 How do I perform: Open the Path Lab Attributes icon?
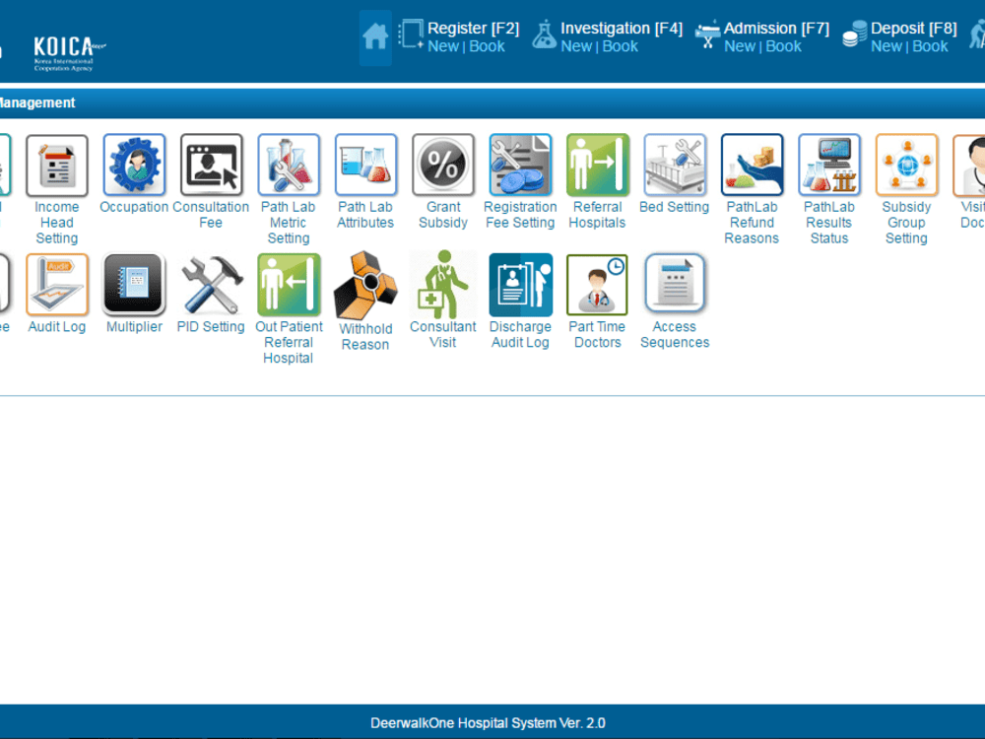coord(365,165)
